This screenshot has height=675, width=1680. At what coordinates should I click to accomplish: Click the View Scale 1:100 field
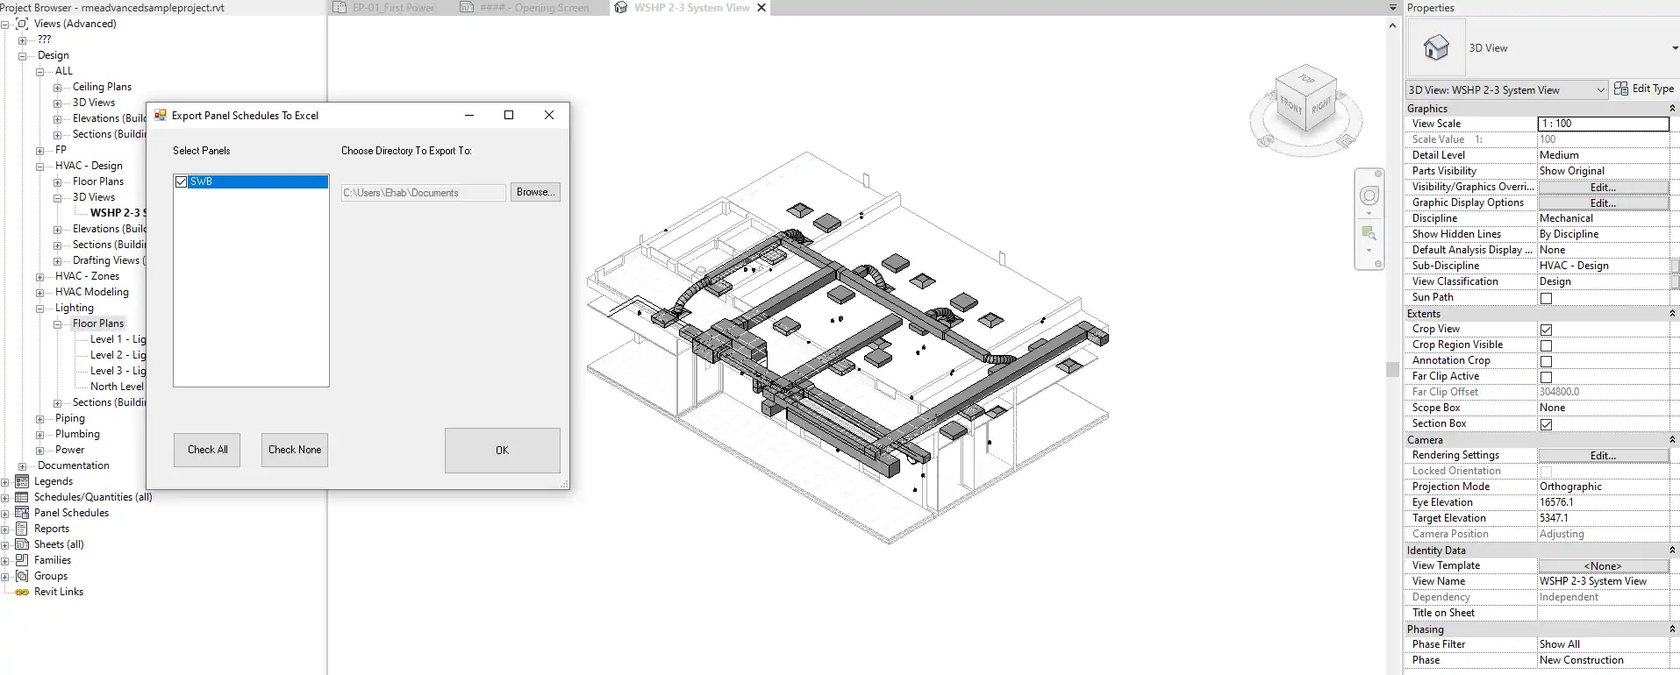pos(1603,124)
